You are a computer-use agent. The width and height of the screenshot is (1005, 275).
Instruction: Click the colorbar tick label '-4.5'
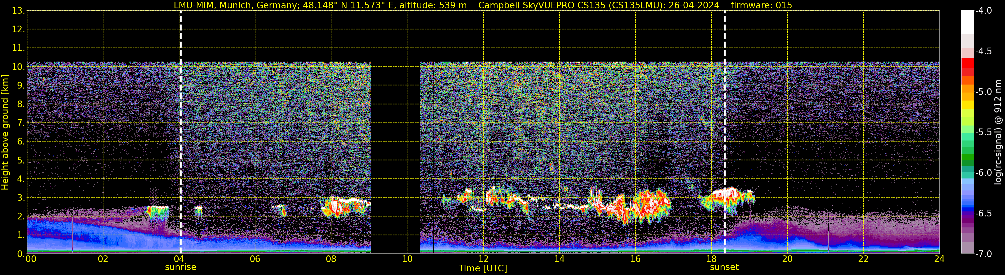[984, 51]
